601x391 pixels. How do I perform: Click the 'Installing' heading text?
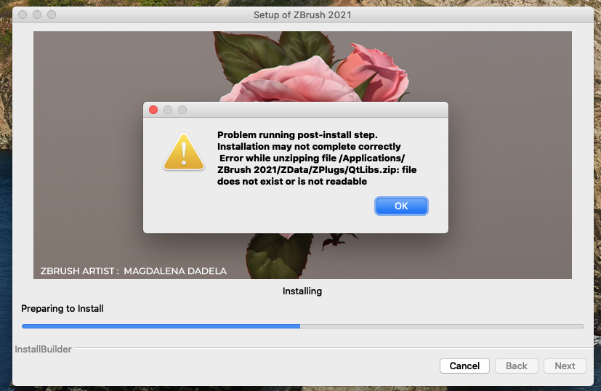[x=302, y=291]
